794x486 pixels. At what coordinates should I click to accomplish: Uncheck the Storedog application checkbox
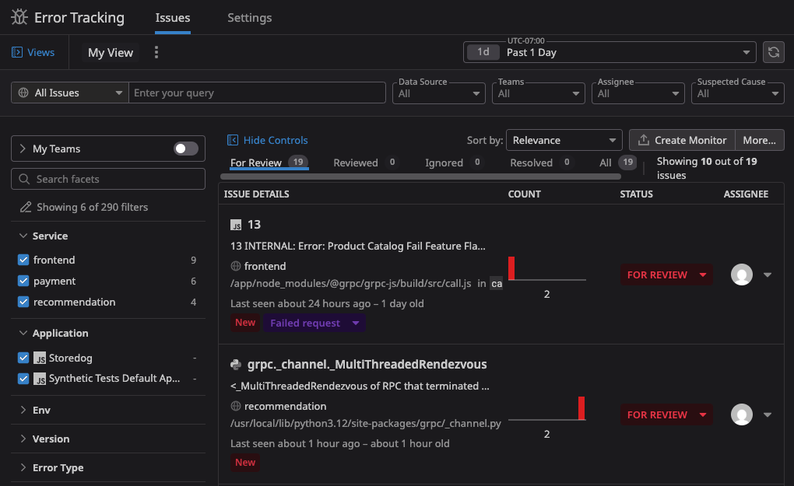pos(23,358)
